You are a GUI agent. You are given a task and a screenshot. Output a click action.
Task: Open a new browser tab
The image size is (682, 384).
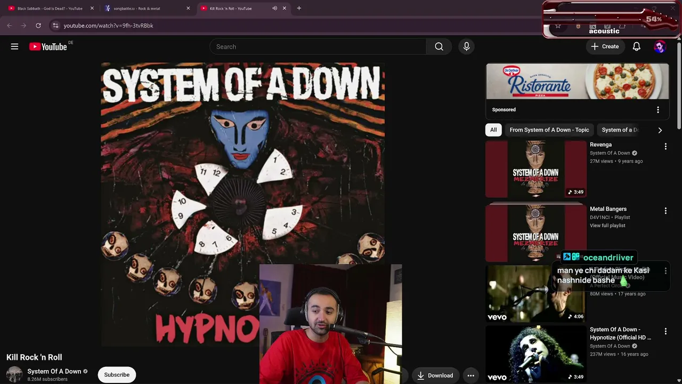coord(299,9)
